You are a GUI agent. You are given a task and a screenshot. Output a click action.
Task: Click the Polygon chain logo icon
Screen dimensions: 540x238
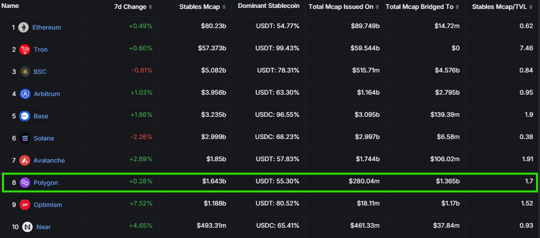(x=25, y=183)
